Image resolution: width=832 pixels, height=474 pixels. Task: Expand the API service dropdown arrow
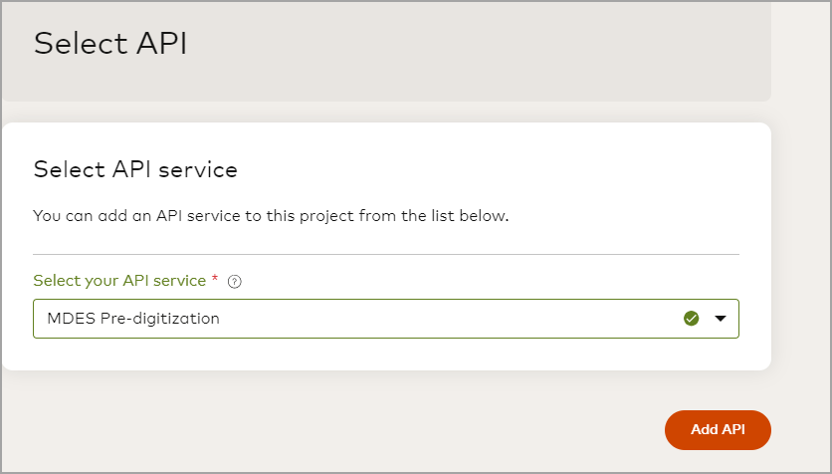point(721,319)
